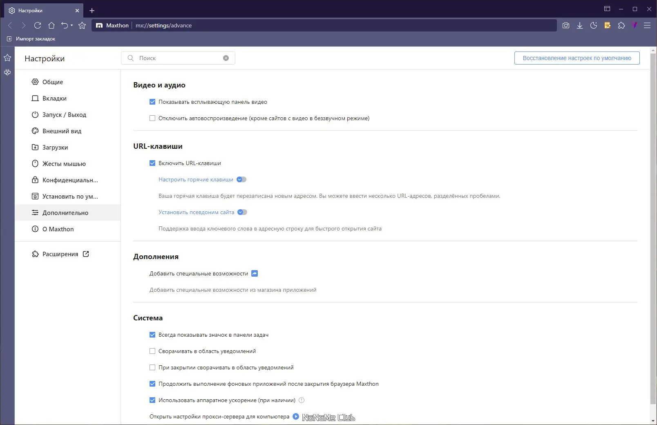Toggle the site alias switch
This screenshot has width=657, height=425.
[x=242, y=212]
